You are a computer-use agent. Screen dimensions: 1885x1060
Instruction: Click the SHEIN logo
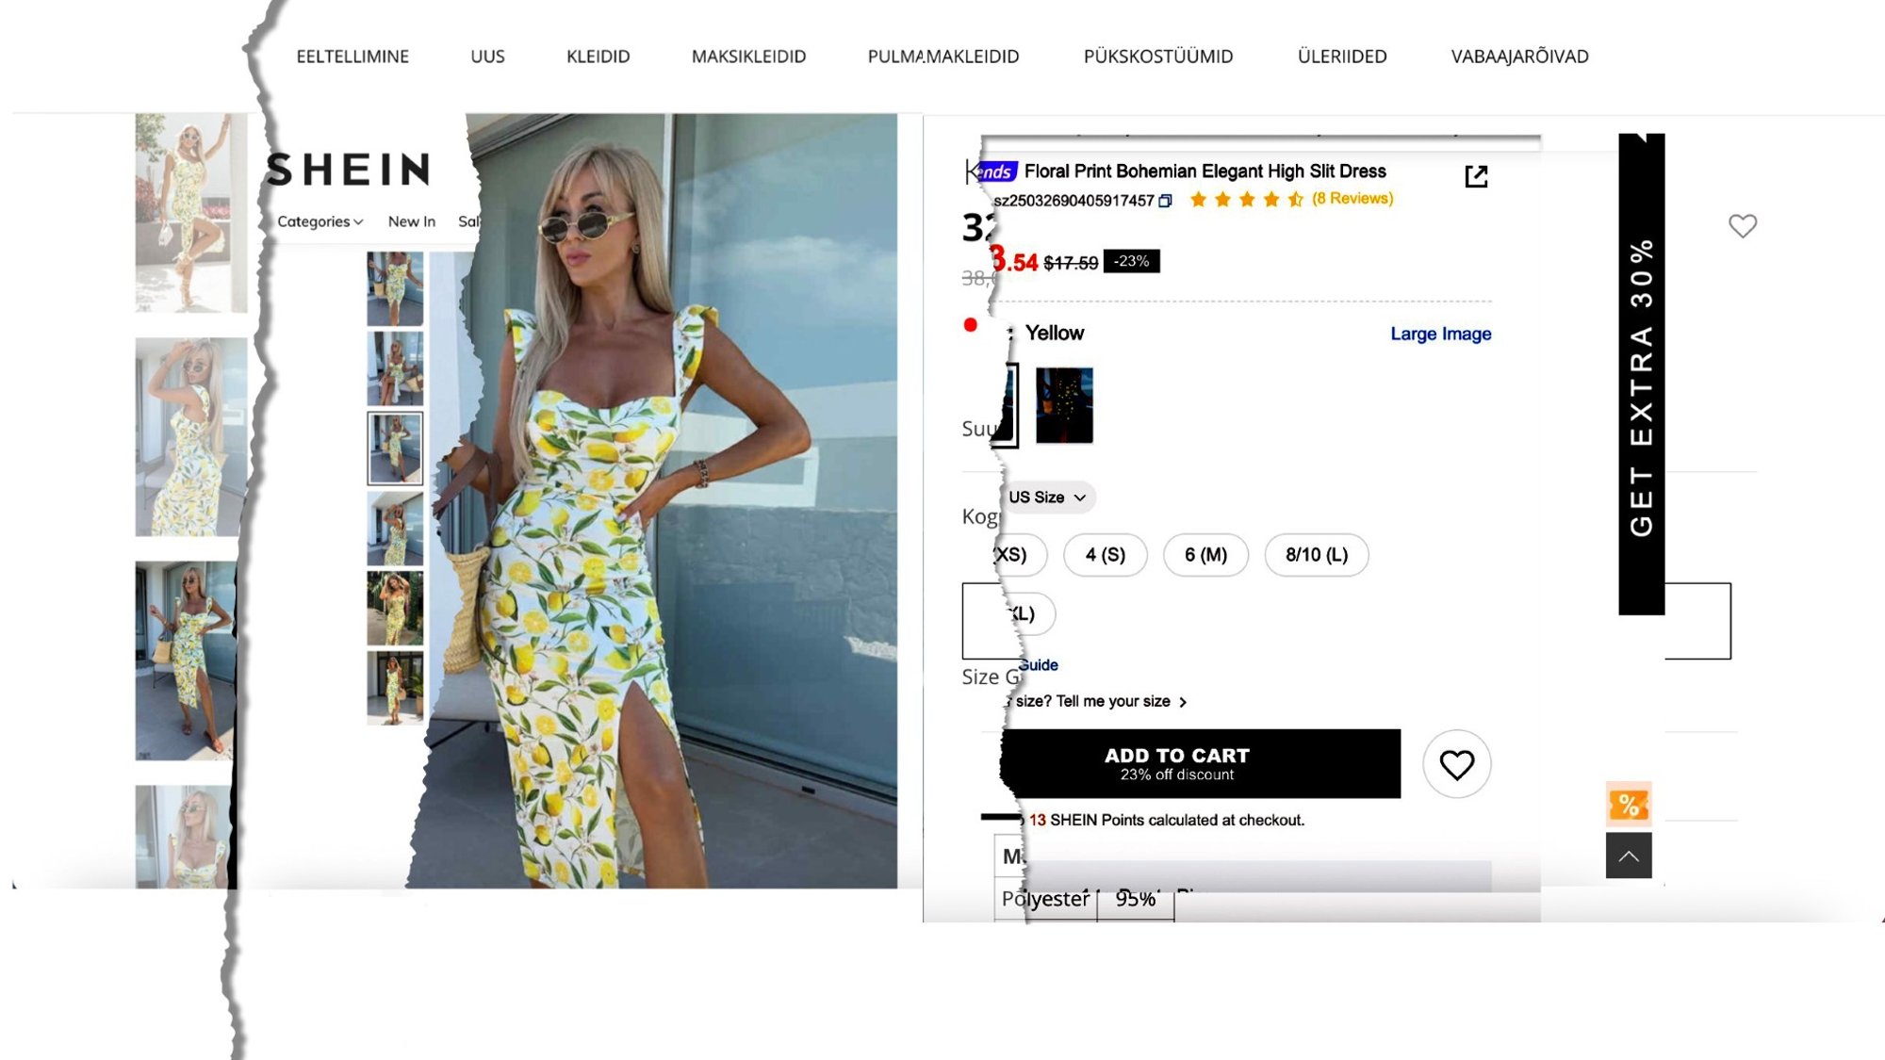tap(349, 171)
